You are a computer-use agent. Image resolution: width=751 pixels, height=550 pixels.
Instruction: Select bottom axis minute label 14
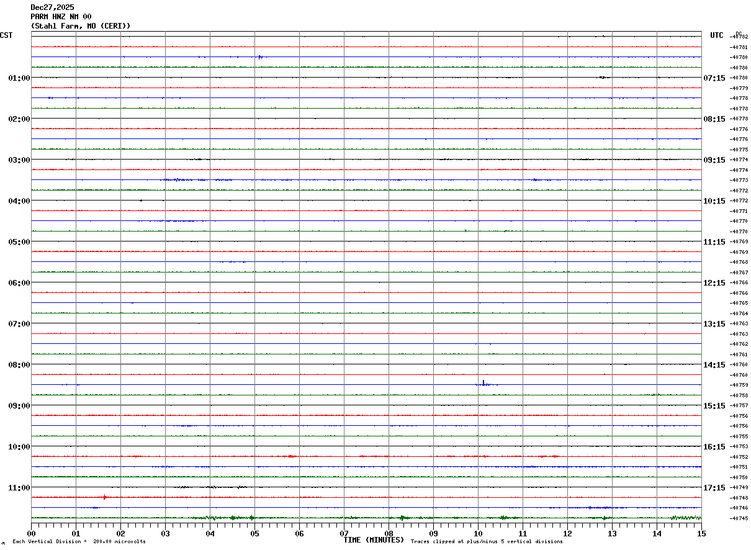(657, 533)
